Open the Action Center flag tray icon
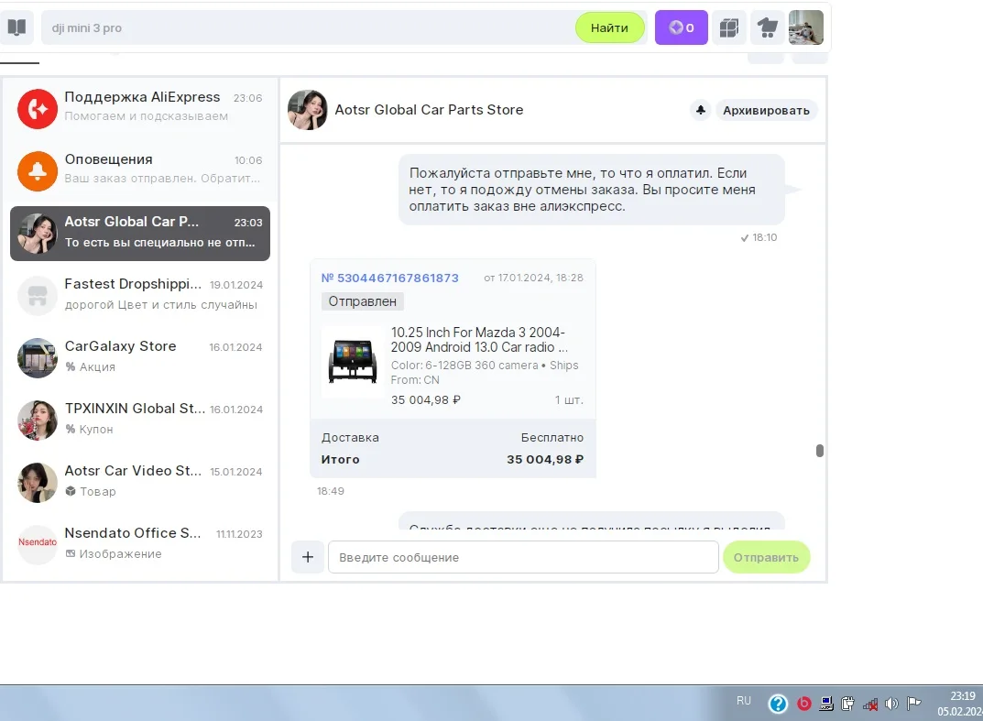This screenshot has height=721, width=983. 914,704
